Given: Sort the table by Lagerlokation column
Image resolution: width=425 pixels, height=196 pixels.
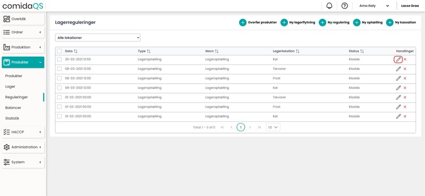Looking at the screenshot, I should (x=297, y=51).
